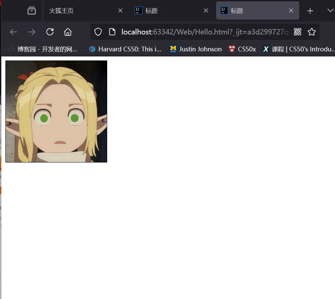The image size is (335, 299).
Task: Open a new tab with plus button
Action: [310, 11]
